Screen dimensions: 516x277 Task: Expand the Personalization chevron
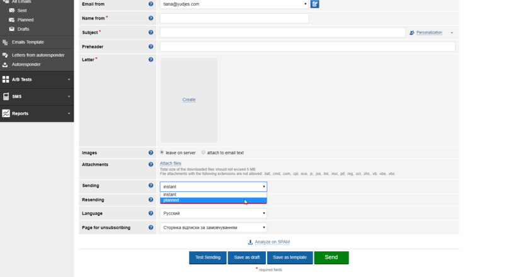(452, 33)
